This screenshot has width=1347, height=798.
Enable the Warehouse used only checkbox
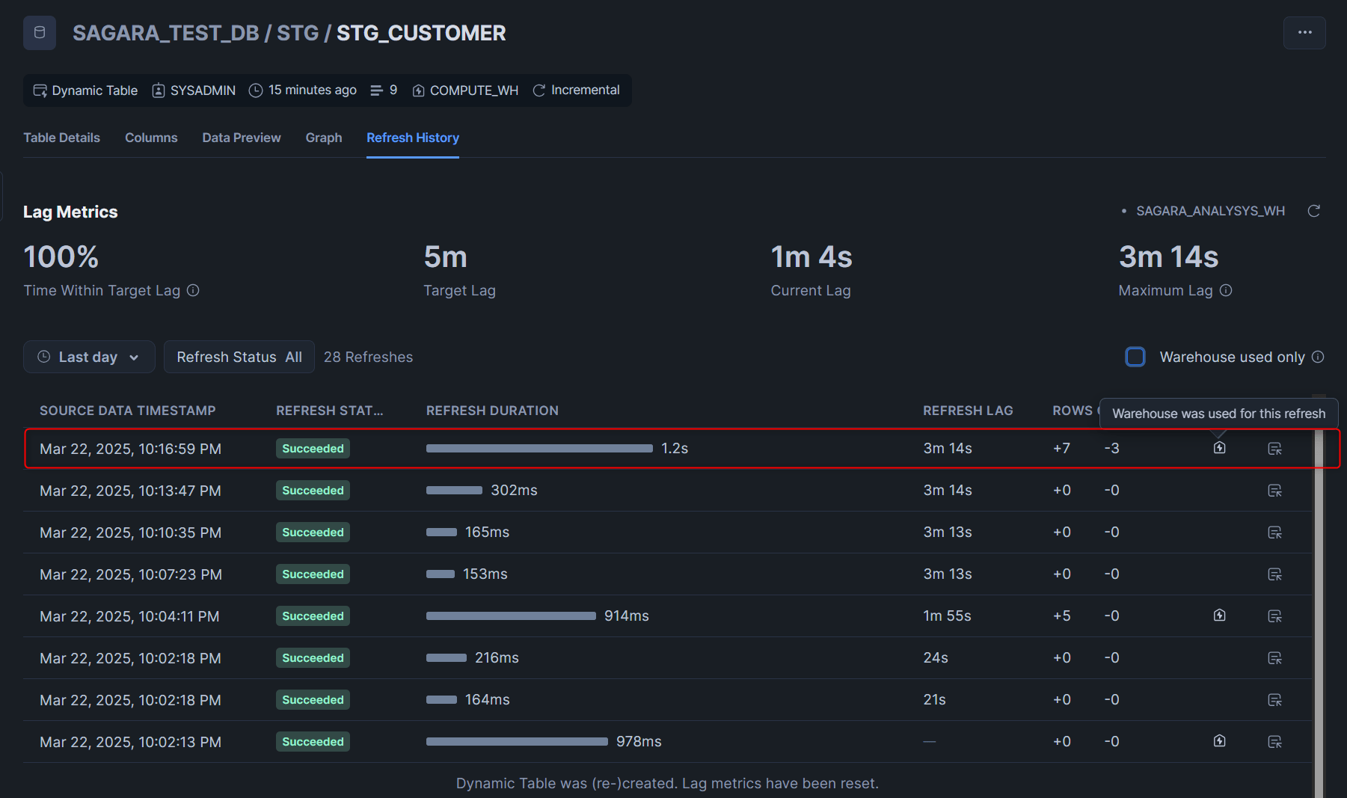(x=1135, y=357)
